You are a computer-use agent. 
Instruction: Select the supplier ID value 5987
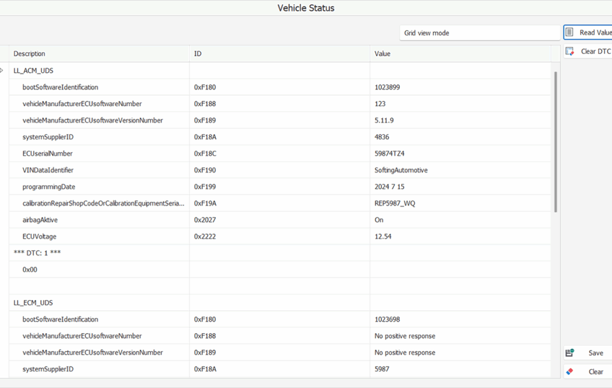(x=382, y=369)
